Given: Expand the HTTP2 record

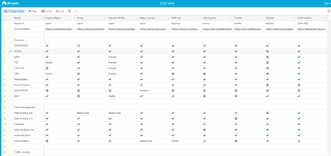Looking at the screenshot, I should click(x=10, y=51).
